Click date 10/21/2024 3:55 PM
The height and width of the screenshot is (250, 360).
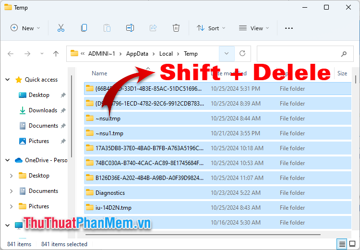(x=235, y=133)
